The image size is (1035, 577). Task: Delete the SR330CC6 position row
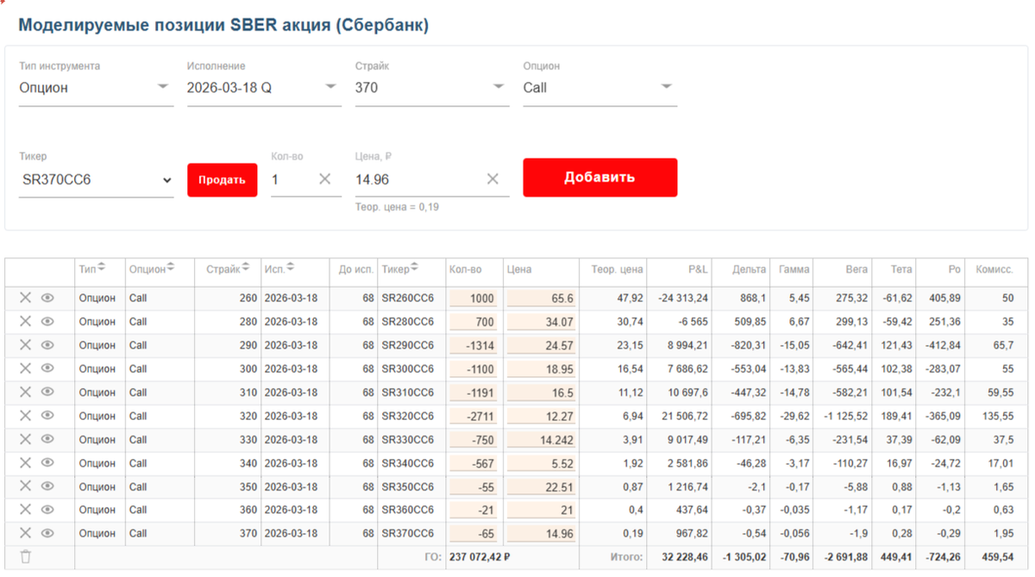click(26, 439)
